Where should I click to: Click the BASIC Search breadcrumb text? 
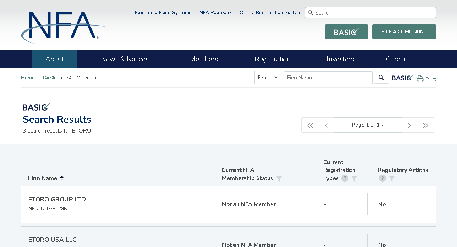click(x=81, y=78)
